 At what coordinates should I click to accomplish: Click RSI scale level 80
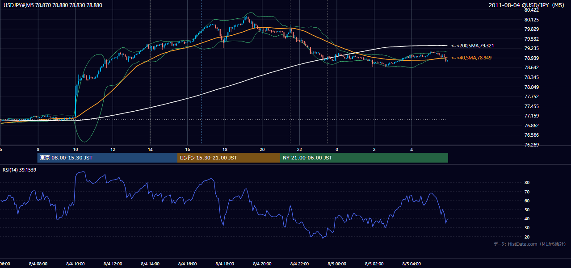click(527, 183)
